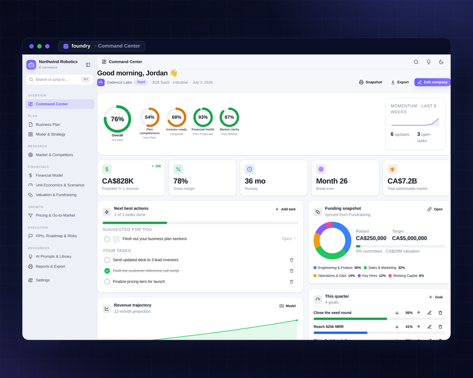Check Finalize pricing tiers for launch

(107, 282)
